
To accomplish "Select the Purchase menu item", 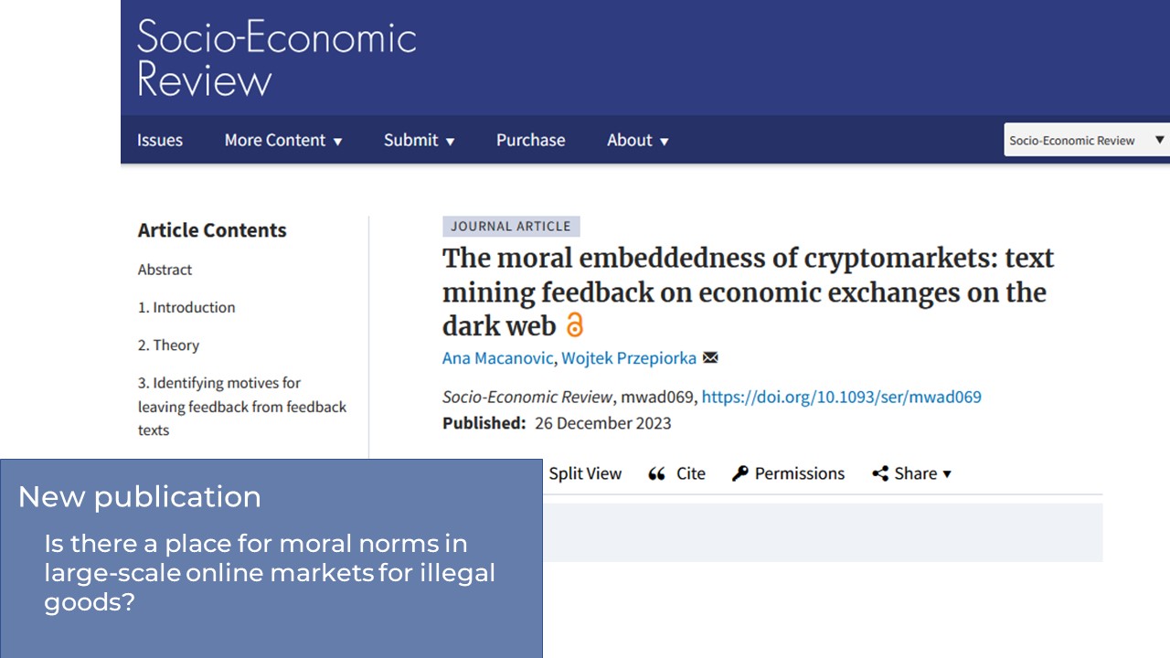I will (x=530, y=140).
